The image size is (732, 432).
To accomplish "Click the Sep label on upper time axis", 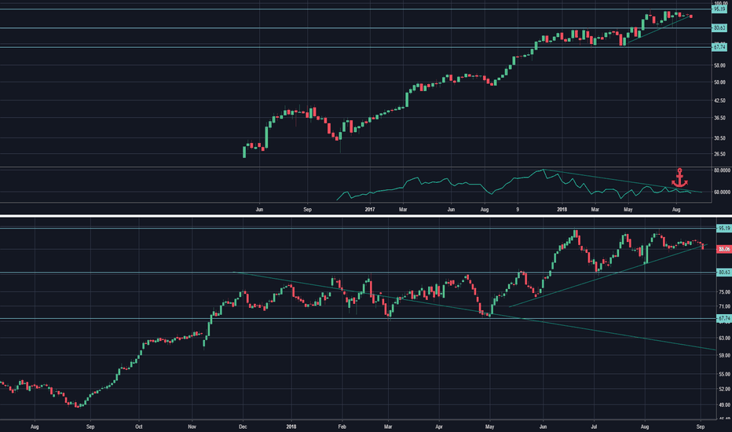I will (307, 210).
